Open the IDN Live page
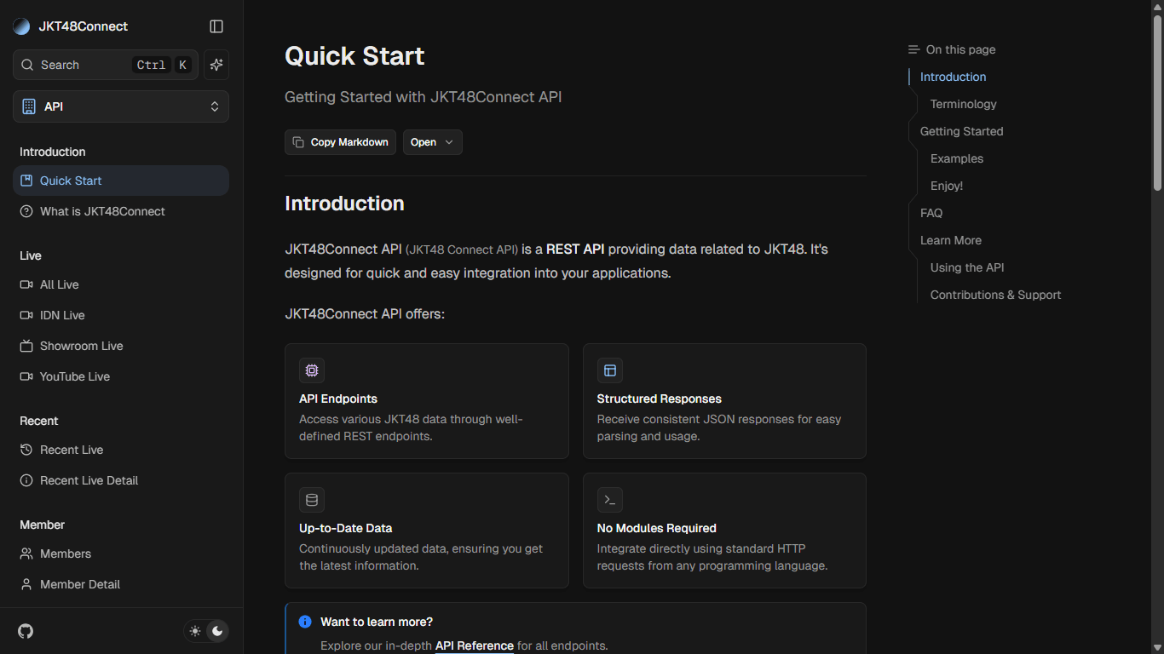Viewport: 1164px width, 654px height. tap(121, 315)
